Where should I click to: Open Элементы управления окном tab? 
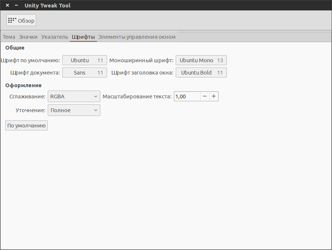coord(137,37)
